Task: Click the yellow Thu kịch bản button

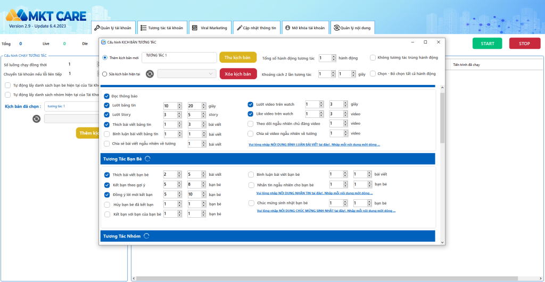Action: pos(238,57)
